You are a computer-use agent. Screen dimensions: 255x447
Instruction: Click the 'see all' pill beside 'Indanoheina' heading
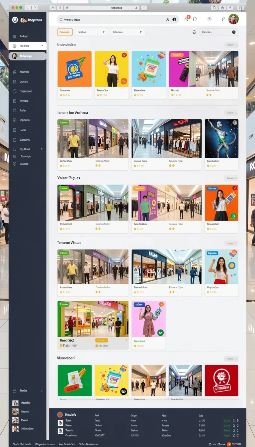coord(231,45)
